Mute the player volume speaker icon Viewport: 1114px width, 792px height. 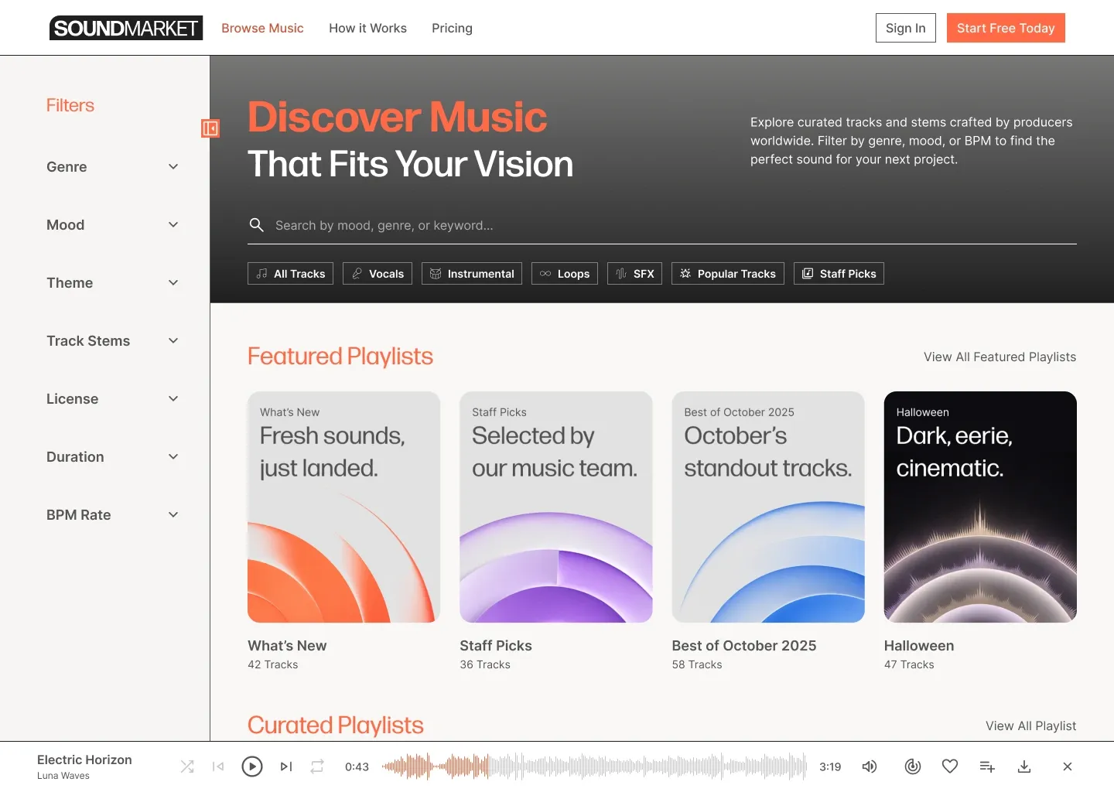click(x=870, y=766)
